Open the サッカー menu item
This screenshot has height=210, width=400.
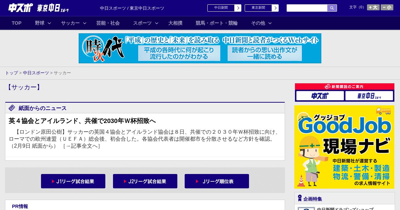(x=70, y=23)
